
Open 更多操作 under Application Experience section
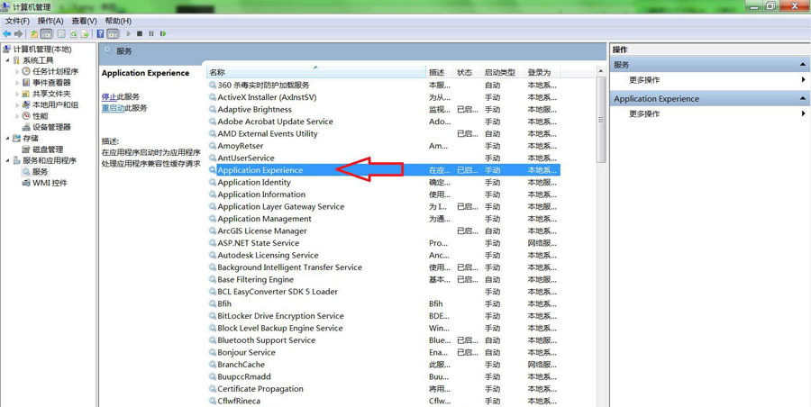click(644, 113)
